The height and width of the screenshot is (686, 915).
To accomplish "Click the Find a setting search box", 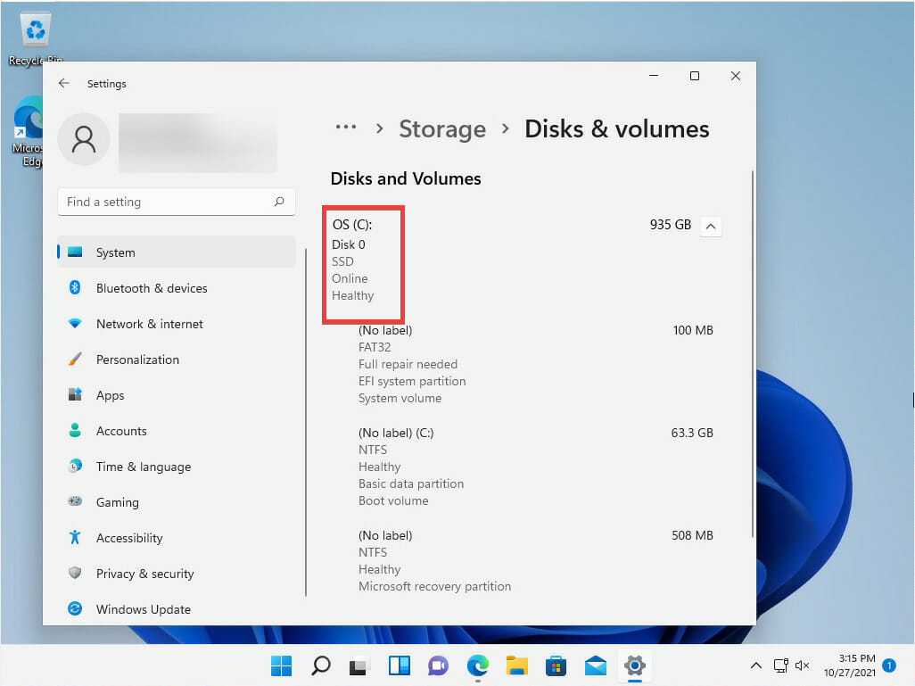I will pyautogui.click(x=177, y=202).
